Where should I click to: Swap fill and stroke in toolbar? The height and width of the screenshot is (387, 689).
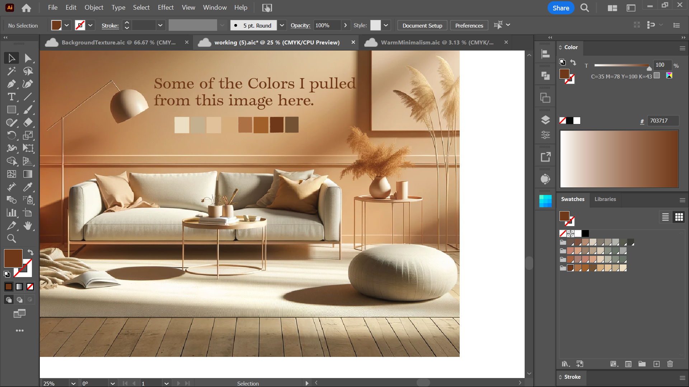pyautogui.click(x=31, y=253)
